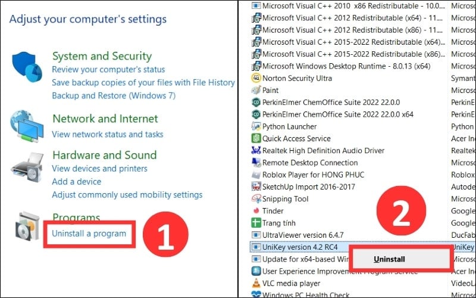Open the Uninstall a program link
The height and width of the screenshot is (298, 476).
89,234
